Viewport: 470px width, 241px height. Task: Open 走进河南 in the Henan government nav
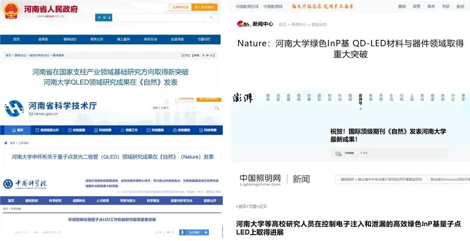coord(177,39)
